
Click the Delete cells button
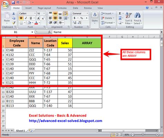[108, 18]
